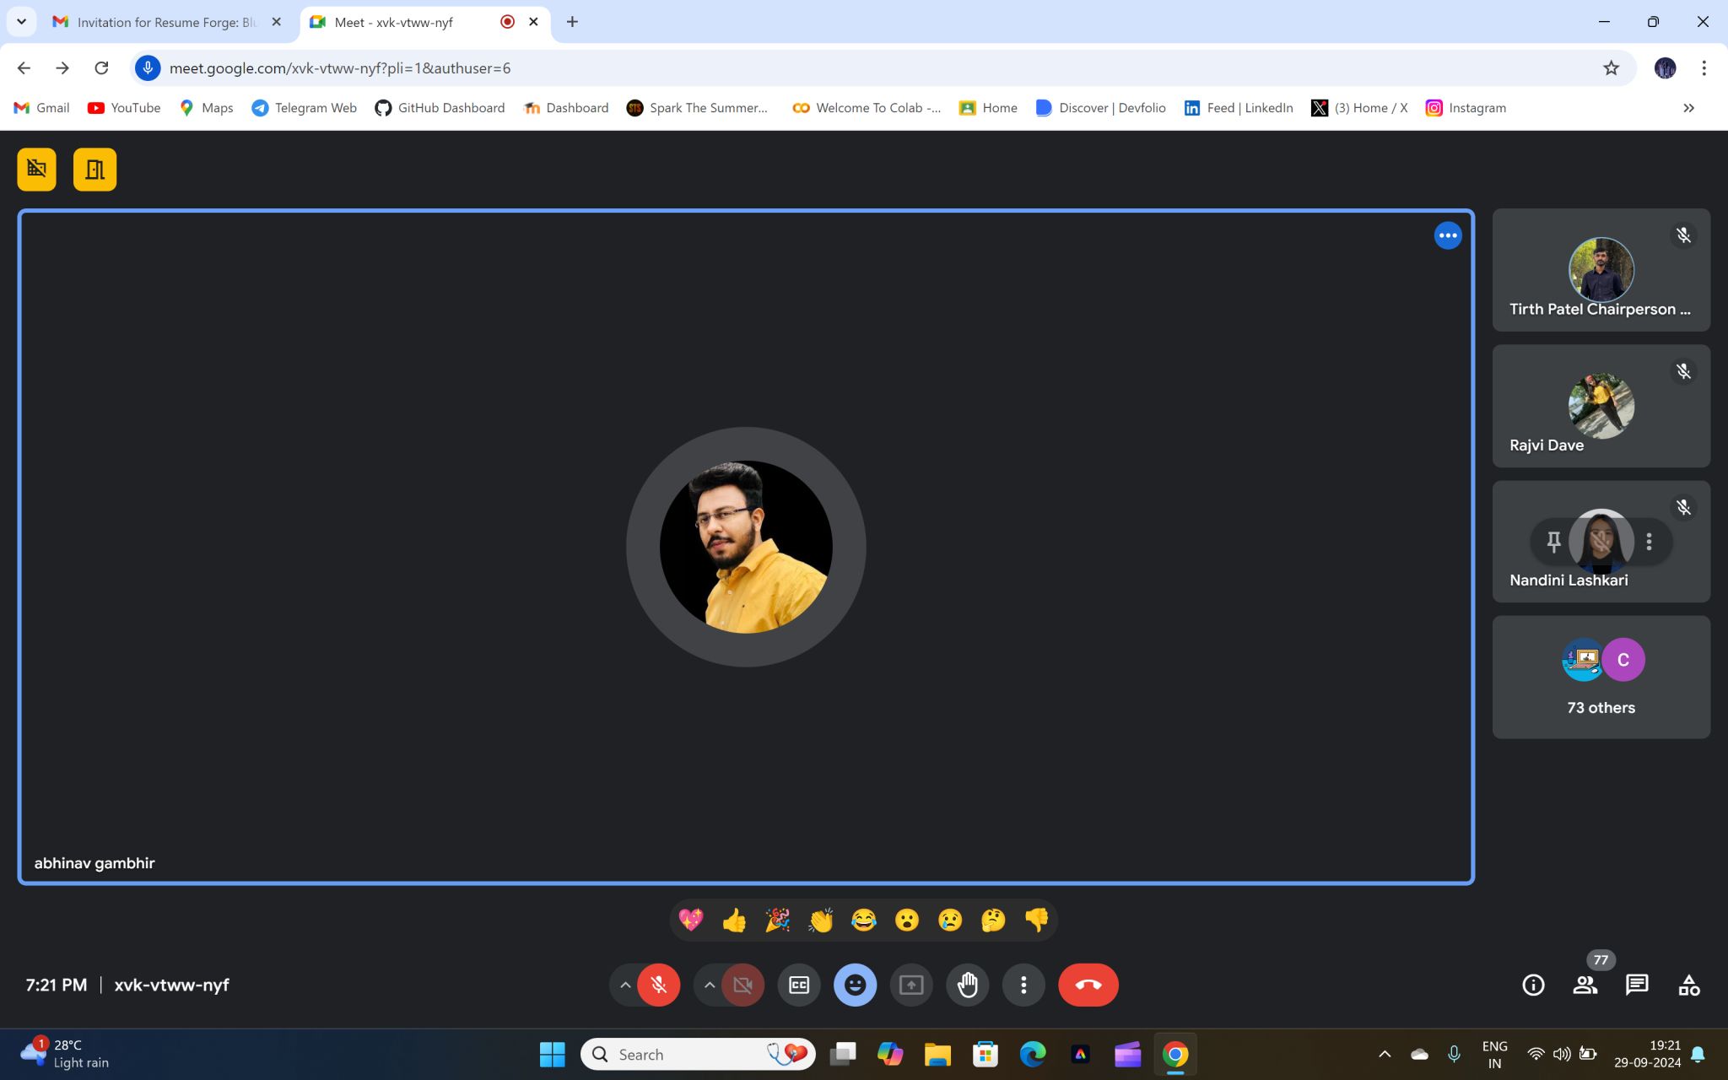Open activities shapes icon
This screenshot has width=1728, height=1080.
(1688, 985)
